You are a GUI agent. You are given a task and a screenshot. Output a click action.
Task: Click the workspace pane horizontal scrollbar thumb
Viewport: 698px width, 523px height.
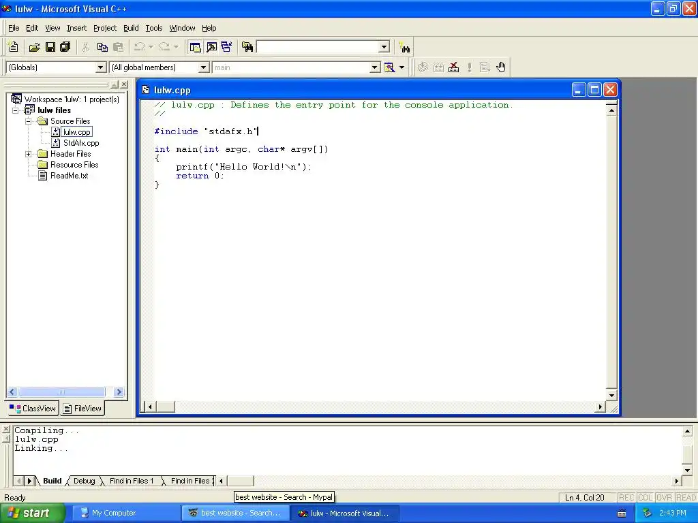point(62,392)
